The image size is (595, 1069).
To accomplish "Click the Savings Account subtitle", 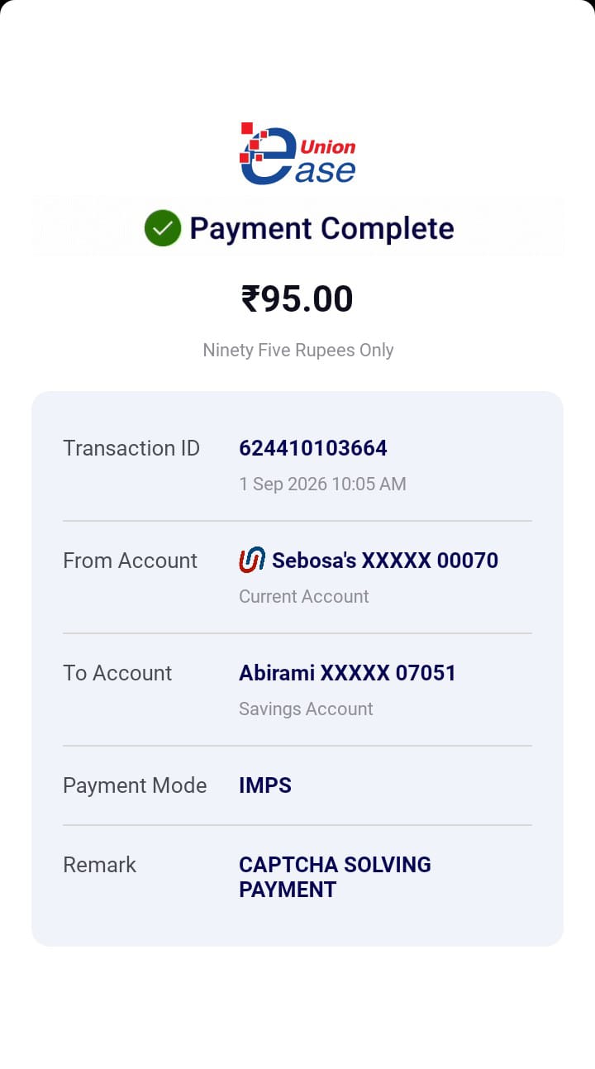I will point(306,709).
